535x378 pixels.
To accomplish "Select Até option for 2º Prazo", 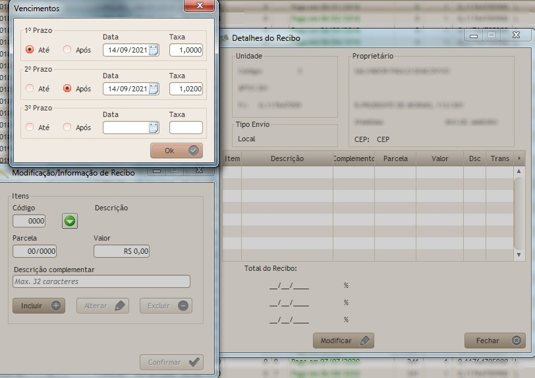I will 30,89.
